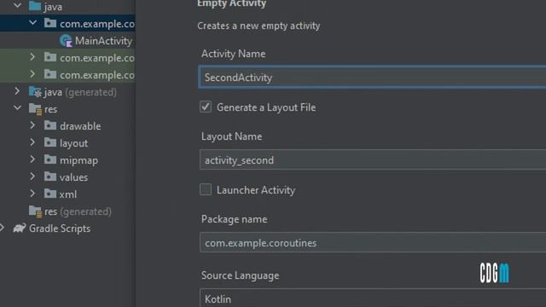Click the 'Creates a new empty activity' description
This screenshot has width=546, height=307.
pyautogui.click(x=258, y=26)
